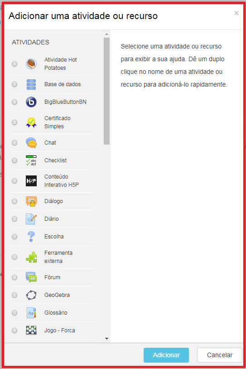Viewport: 246px width, 369px height.
Task: Click the Hot Potatoes activity icon
Action: pos(31,64)
